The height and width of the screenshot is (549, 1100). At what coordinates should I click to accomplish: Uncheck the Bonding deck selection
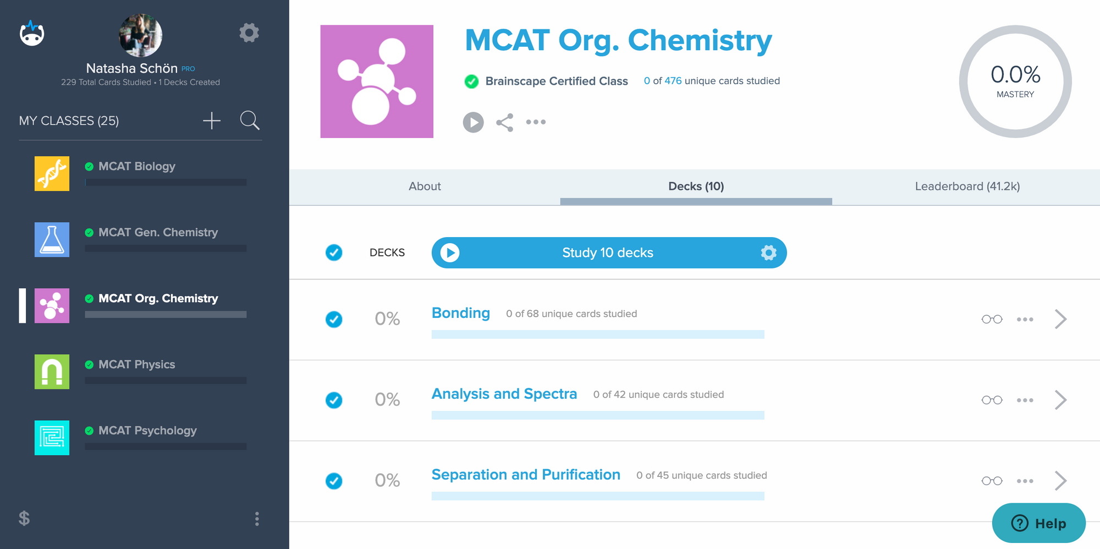coord(334,319)
